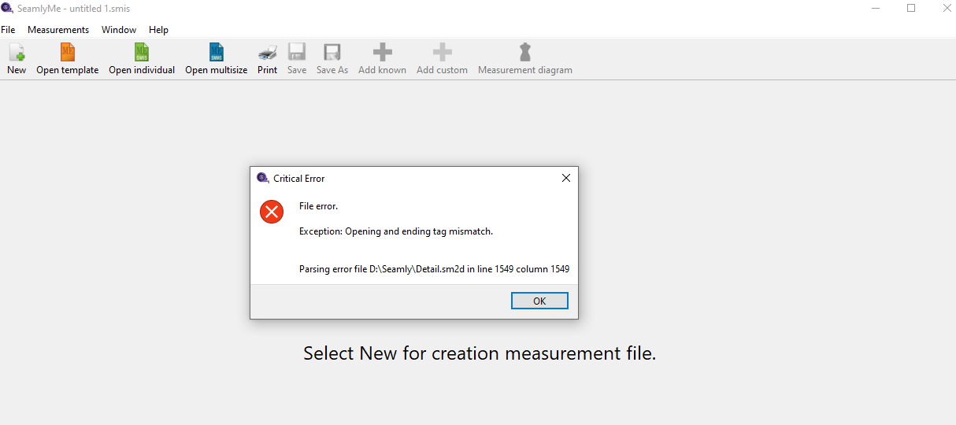Open a template via Open template icon
Viewport: 956px width, 425px height.
(x=68, y=54)
